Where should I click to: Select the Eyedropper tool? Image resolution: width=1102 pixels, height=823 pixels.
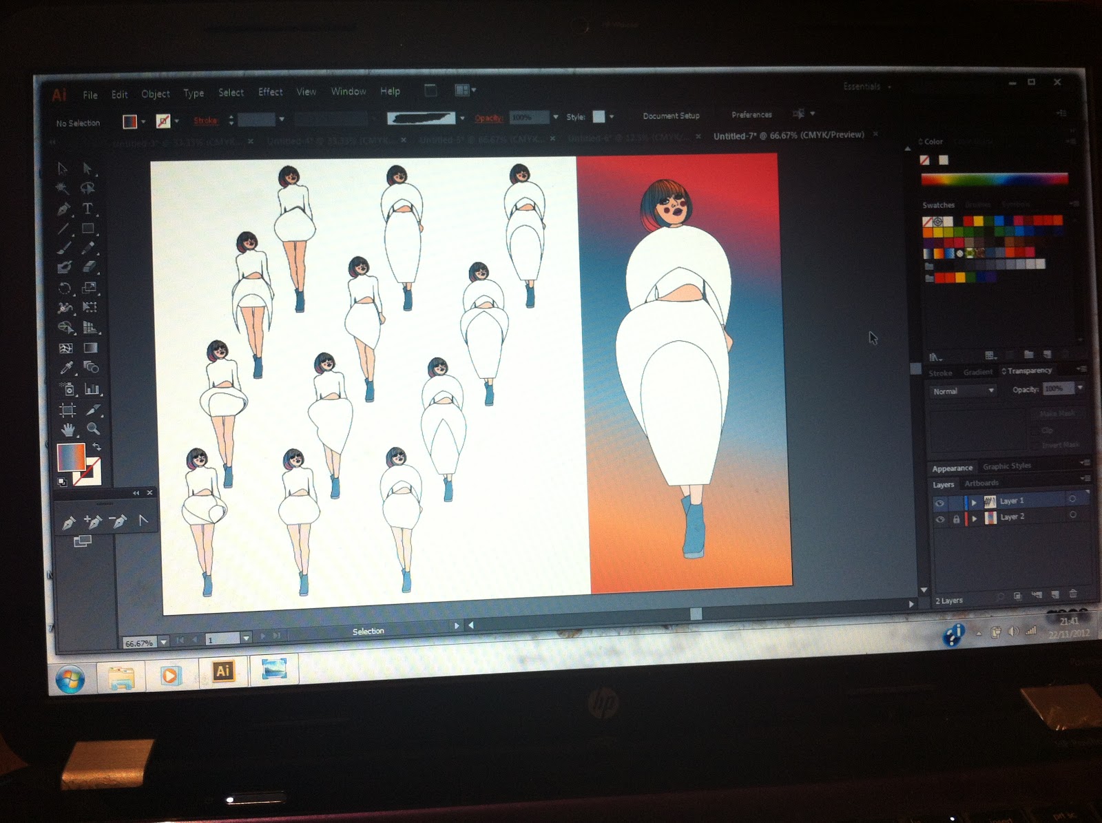[x=66, y=368]
